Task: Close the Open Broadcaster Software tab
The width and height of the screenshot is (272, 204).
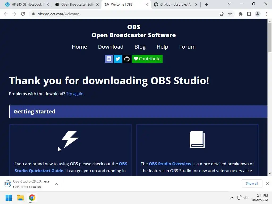Action: click(x=97, y=5)
